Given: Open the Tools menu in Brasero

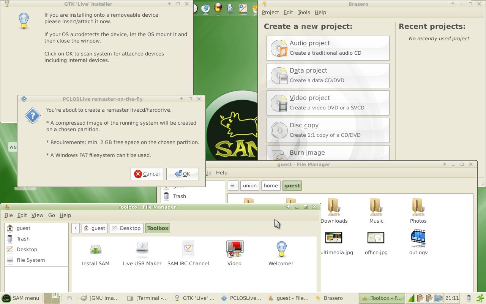Looking at the screenshot, I should coord(304,12).
